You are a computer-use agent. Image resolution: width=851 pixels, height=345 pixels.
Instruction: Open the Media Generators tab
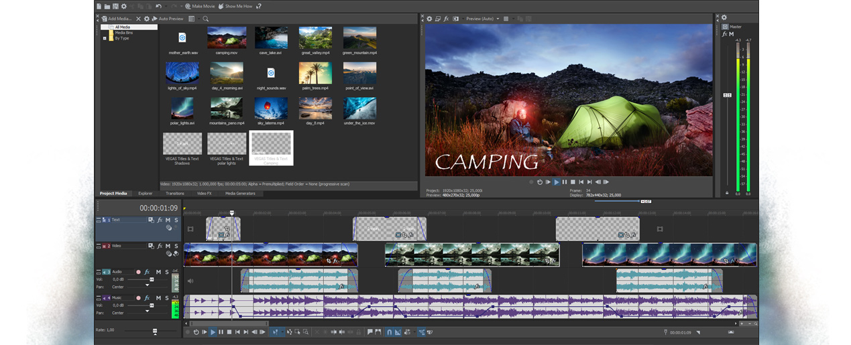coord(239,194)
